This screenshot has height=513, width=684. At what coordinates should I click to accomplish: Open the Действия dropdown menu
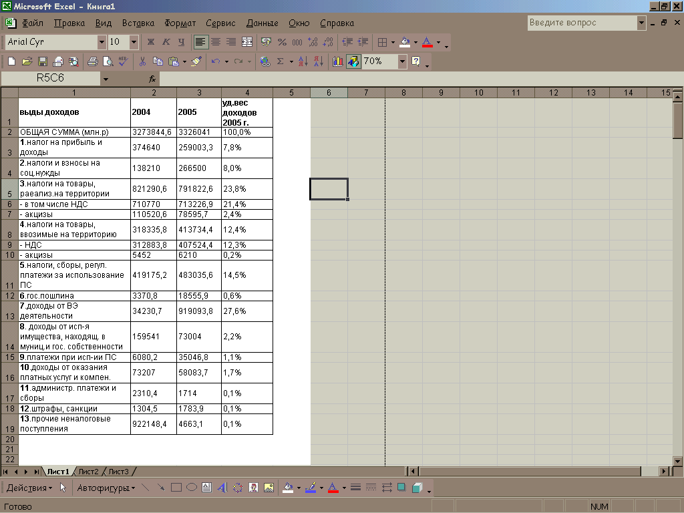point(29,488)
